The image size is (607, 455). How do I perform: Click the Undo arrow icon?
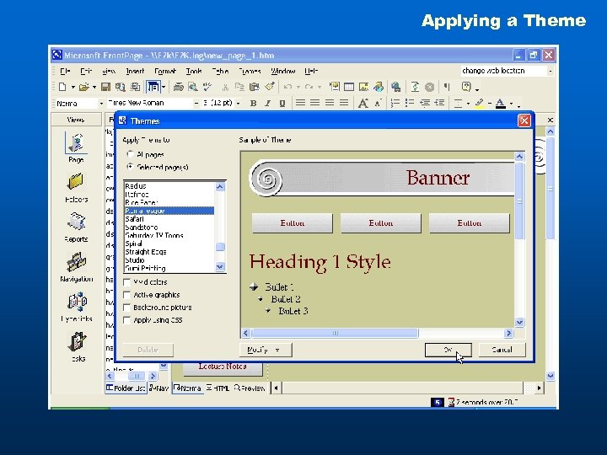(287, 87)
